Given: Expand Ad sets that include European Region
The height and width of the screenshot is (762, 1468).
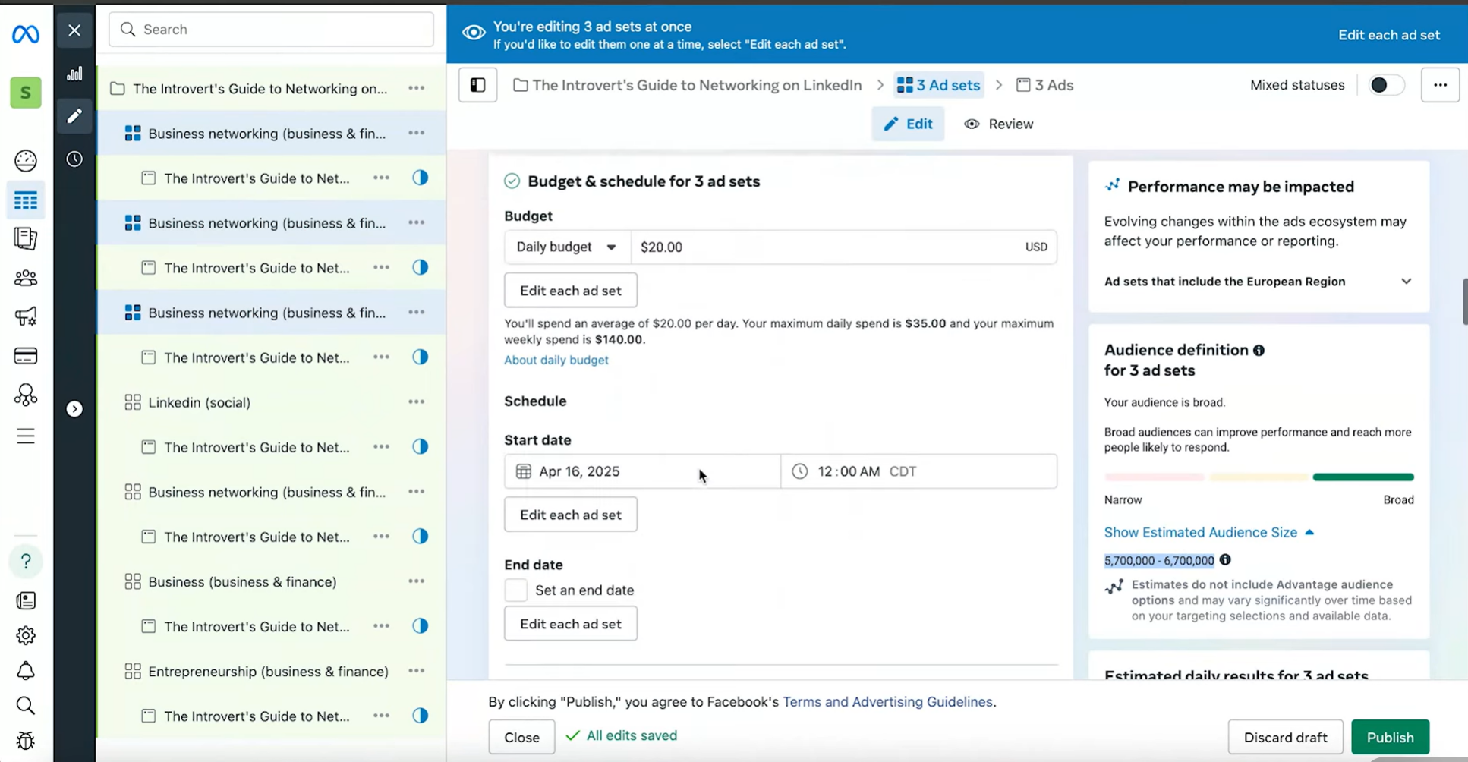Looking at the screenshot, I should click(x=1406, y=282).
